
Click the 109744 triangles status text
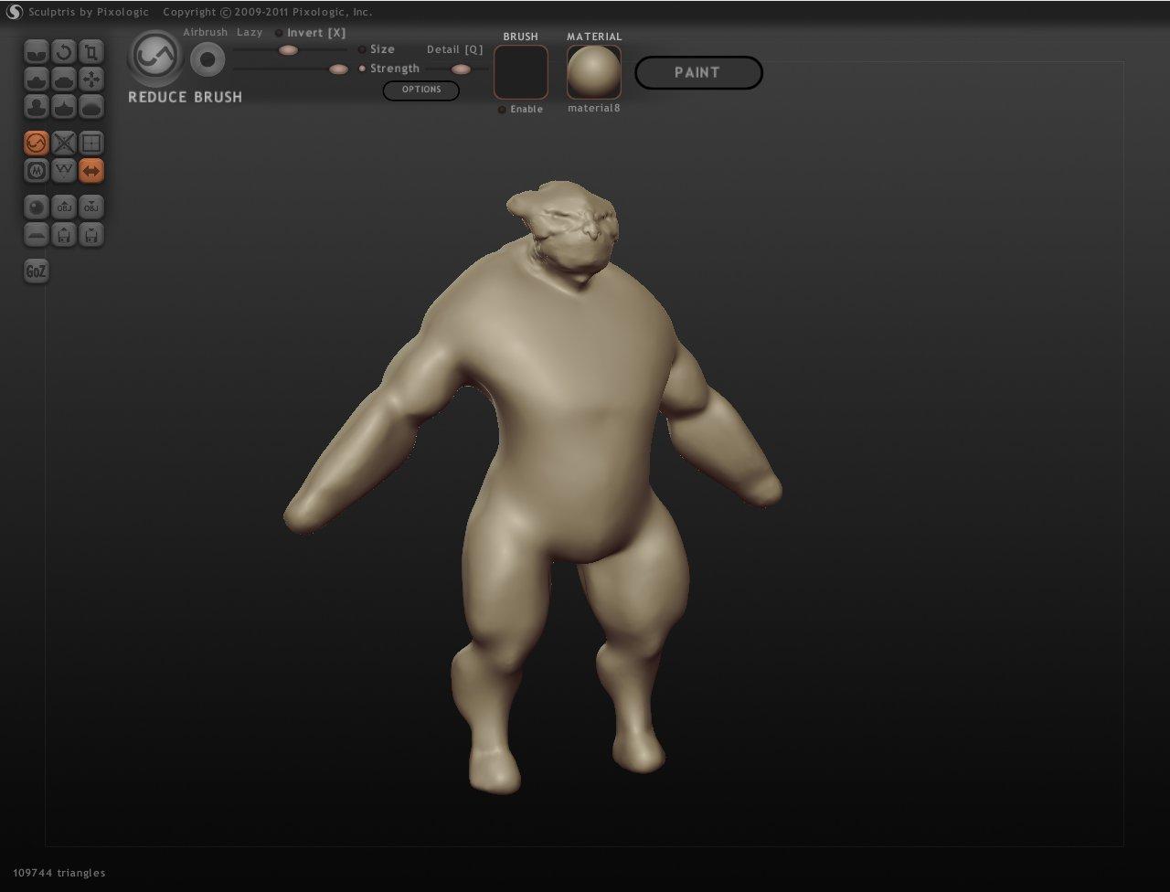[59, 873]
